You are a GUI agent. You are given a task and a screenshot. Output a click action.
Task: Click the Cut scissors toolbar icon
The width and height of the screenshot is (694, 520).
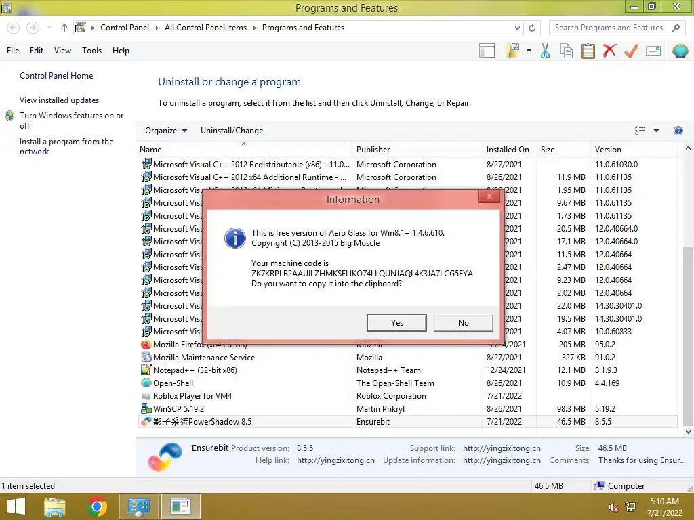point(545,51)
